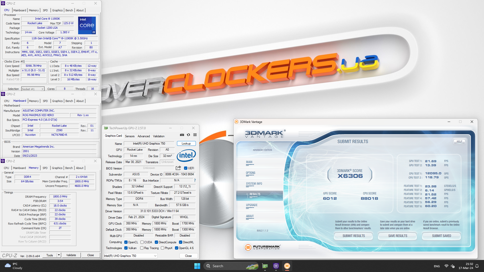The width and height of the screenshot is (484, 272).
Task: Click the GPU-Z Close button
Action: (x=188, y=256)
